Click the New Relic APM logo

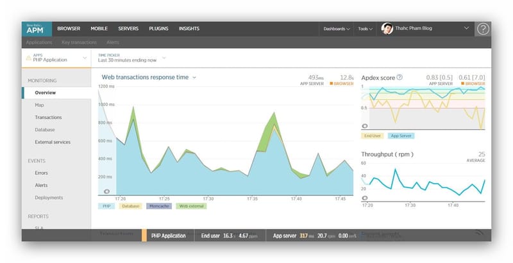[37, 29]
